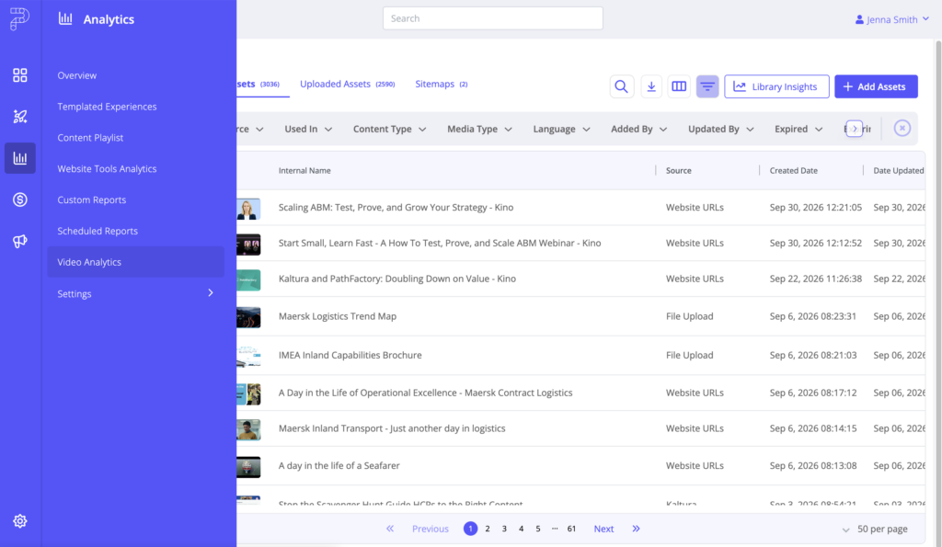Sort by Internal Name column header
This screenshot has width=942, height=547.
[304, 170]
